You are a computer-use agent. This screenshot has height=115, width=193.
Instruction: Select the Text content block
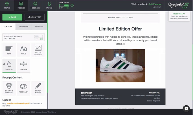point(9,50)
